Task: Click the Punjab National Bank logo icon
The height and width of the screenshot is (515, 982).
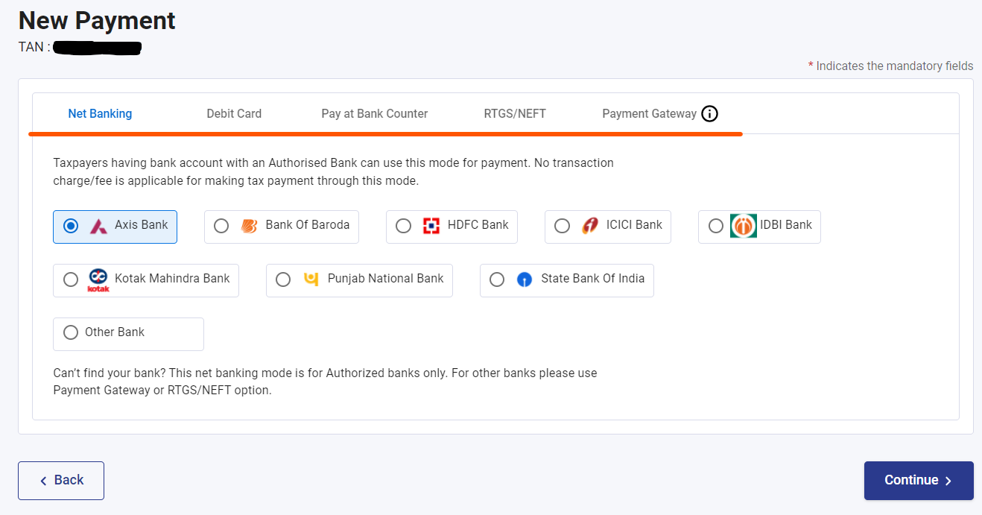Action: click(x=311, y=279)
